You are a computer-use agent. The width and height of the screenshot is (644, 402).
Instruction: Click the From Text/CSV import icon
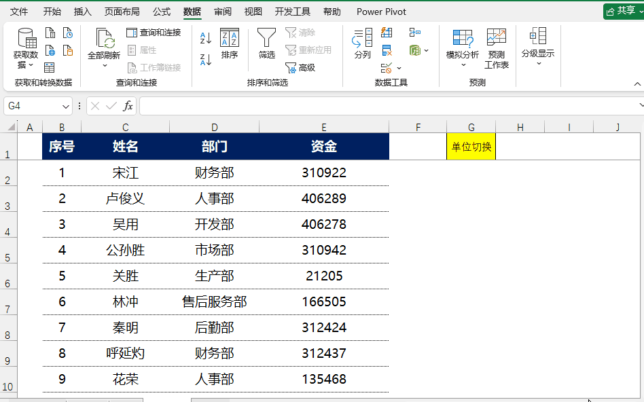click(x=50, y=33)
